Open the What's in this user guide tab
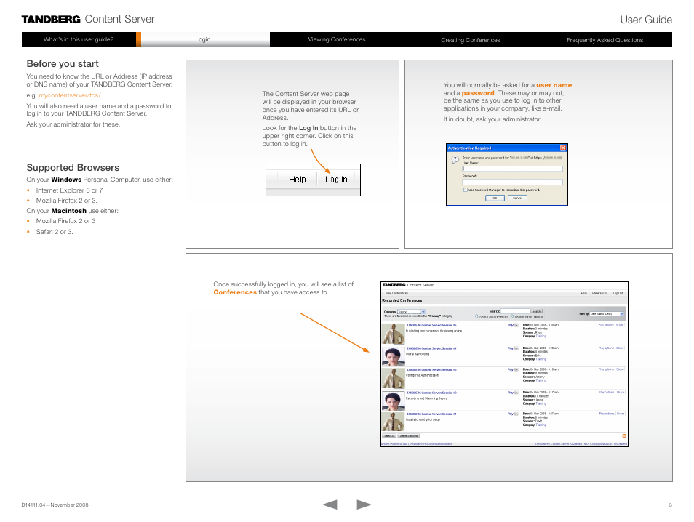This screenshot has width=694, height=522. click(x=79, y=39)
